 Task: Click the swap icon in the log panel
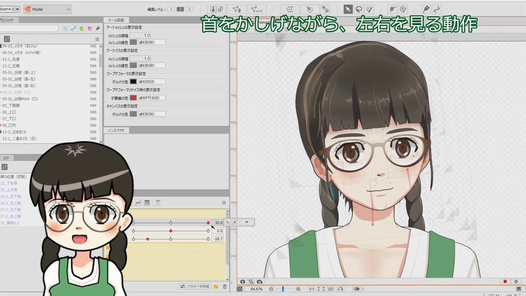click(4, 167)
